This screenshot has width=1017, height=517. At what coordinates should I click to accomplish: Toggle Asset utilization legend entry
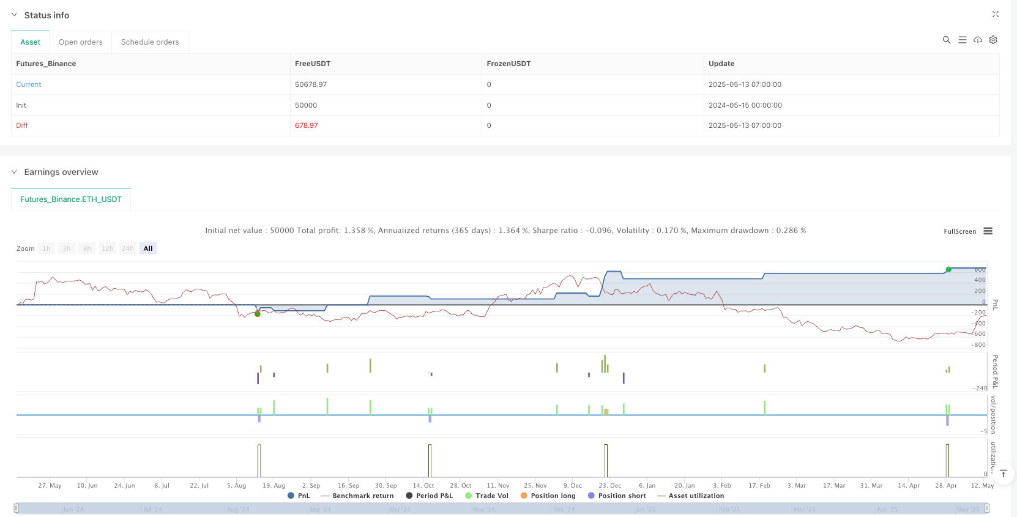pos(690,496)
